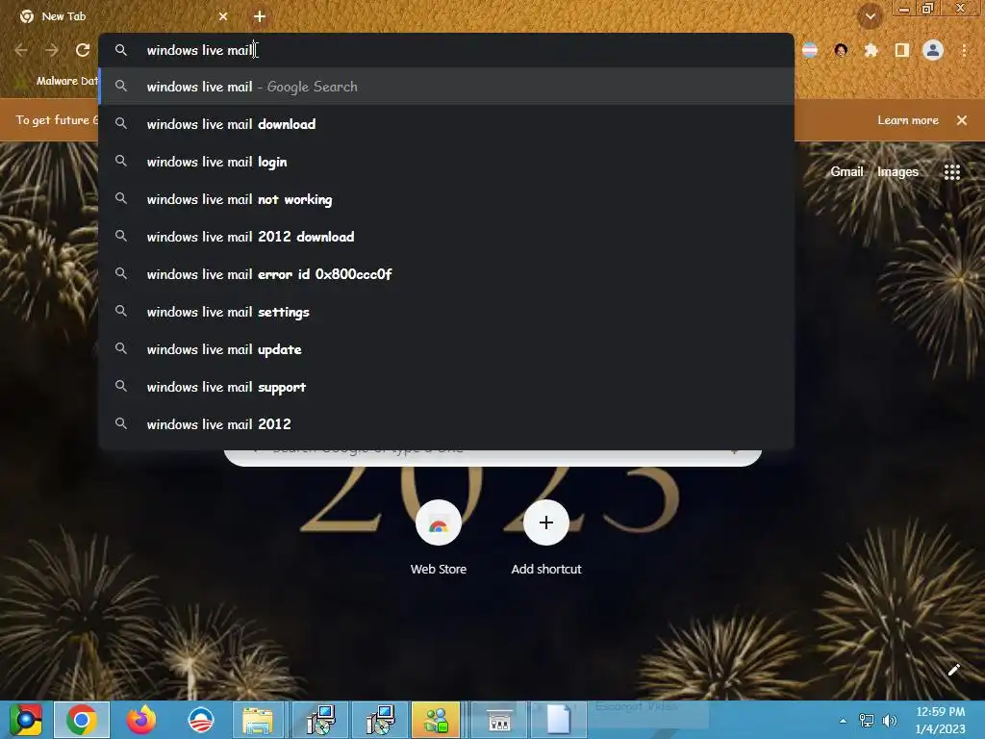Pick 'windows live mail 2012 download' suggestion
This screenshot has height=739, width=985.
446,237
